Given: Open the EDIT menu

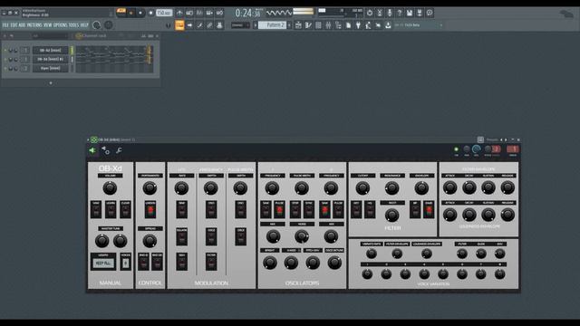Looking at the screenshot, I should click(x=14, y=25).
